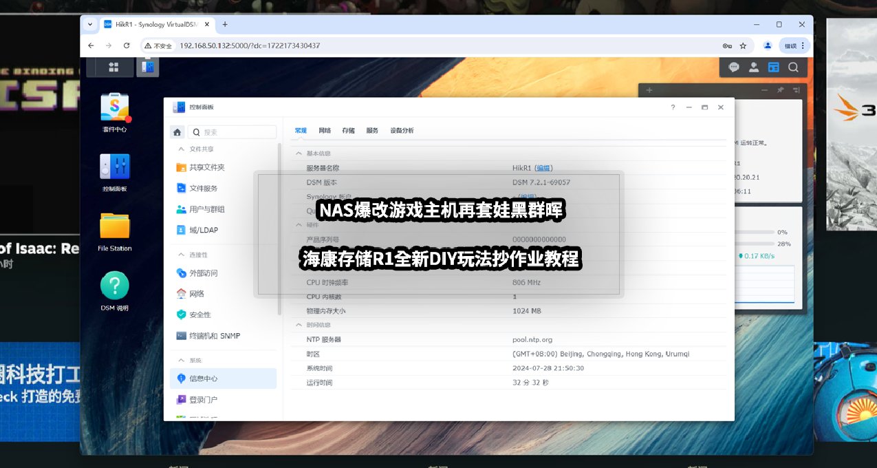Open Package Center desktop icon

click(x=115, y=112)
